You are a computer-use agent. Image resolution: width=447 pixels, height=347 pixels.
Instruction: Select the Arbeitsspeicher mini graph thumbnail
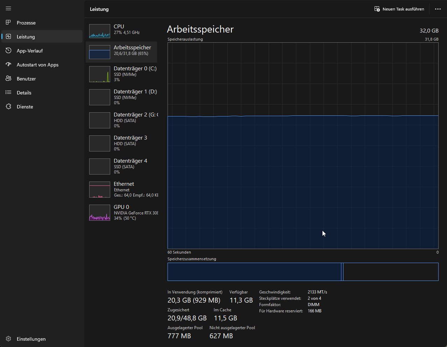(x=100, y=52)
